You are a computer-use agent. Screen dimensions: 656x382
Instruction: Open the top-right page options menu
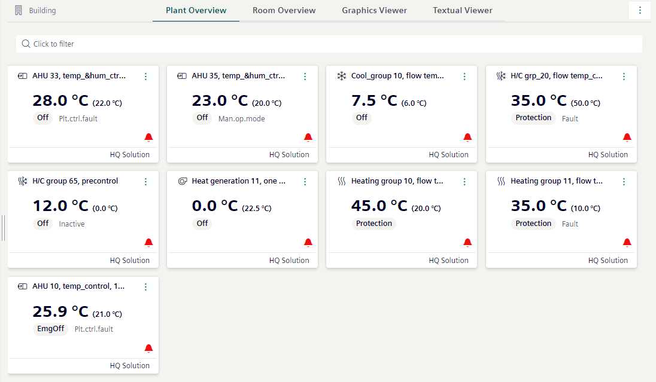click(x=640, y=11)
